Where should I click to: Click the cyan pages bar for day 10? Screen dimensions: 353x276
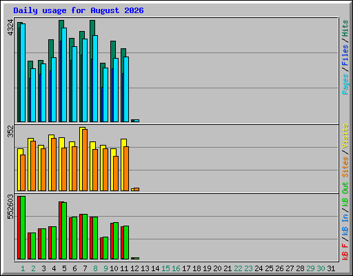pos(116,90)
